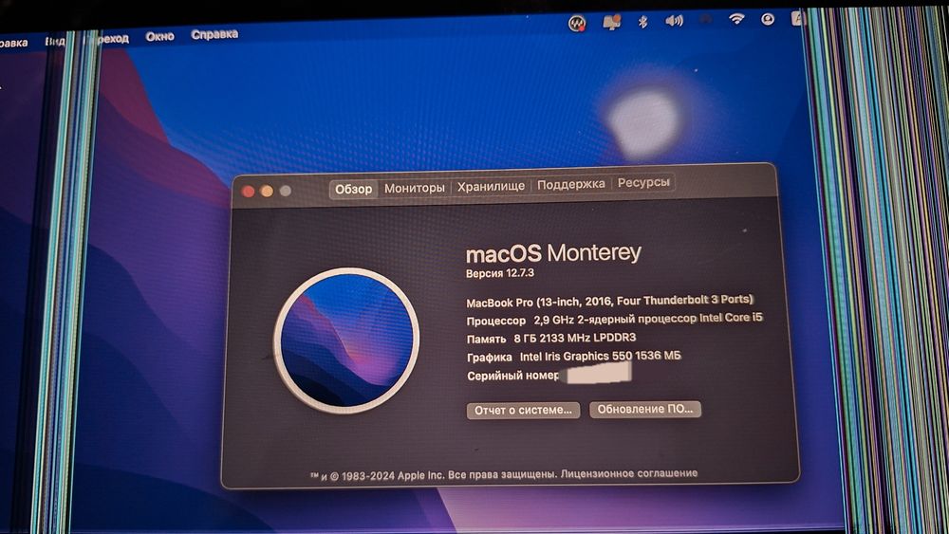Open the volume speaker menu bar icon
Image resolution: width=949 pixels, height=534 pixels.
[x=674, y=21]
